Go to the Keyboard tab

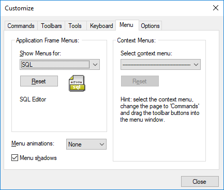101,26
